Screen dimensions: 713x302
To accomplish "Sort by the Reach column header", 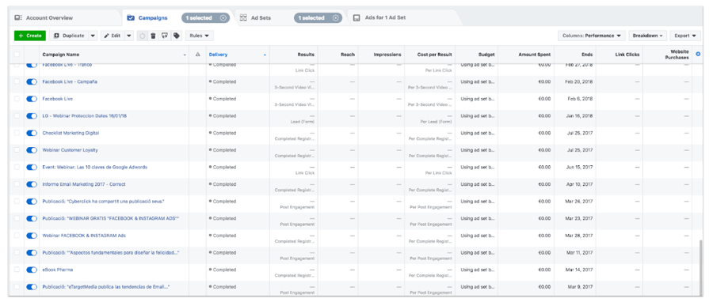I will pos(348,55).
